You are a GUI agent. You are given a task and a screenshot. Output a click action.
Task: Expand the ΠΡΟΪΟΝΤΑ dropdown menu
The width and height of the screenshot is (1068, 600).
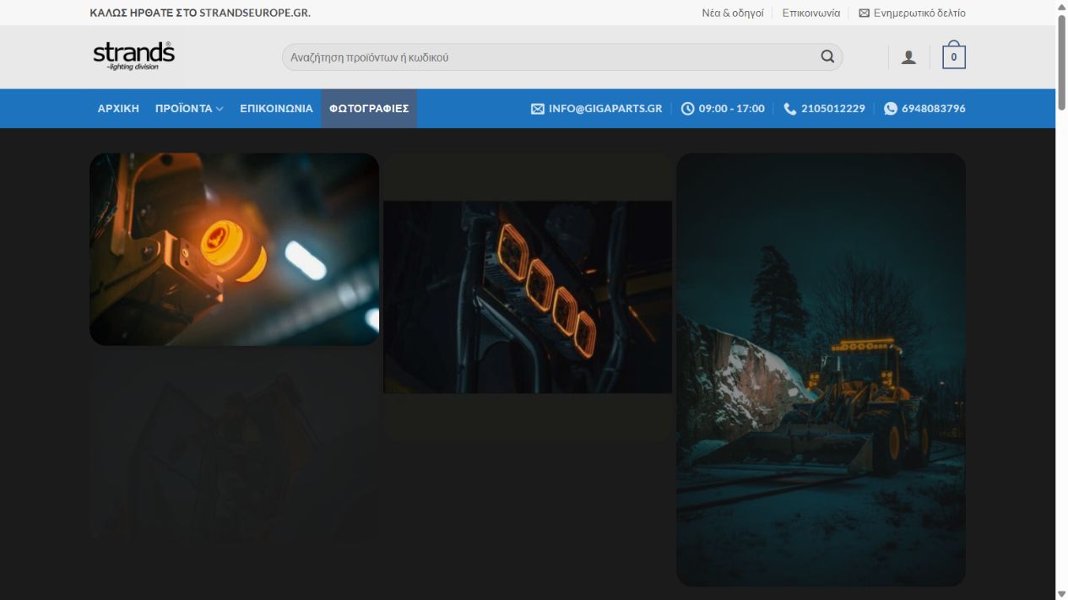pyautogui.click(x=189, y=109)
